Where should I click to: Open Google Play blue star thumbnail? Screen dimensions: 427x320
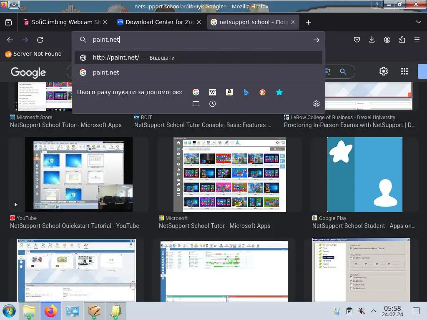pyautogui.click(x=364, y=175)
